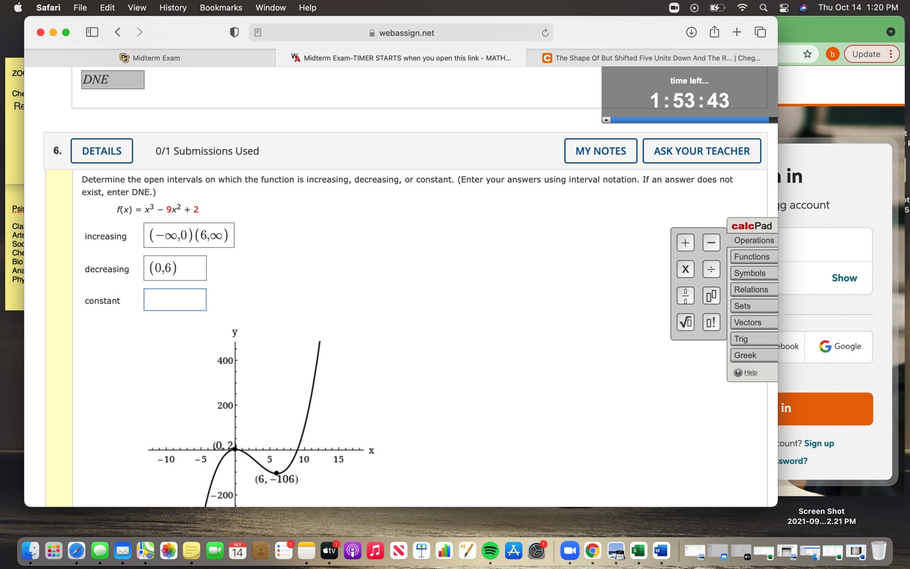This screenshot has width=910, height=569.
Task: Bookmark page with Chrome star icon
Action: coord(807,54)
